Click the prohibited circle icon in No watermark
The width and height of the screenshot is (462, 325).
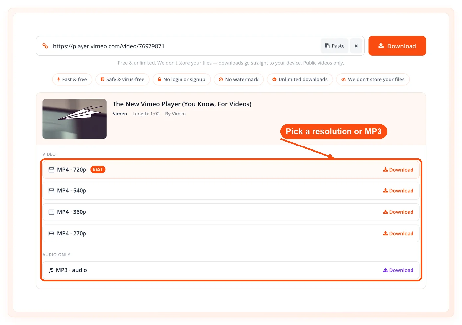tap(221, 80)
